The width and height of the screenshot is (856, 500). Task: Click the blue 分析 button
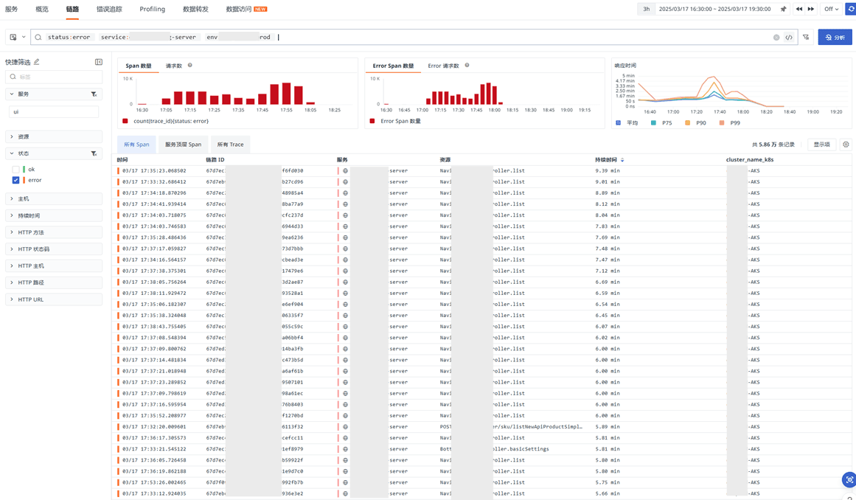point(835,37)
